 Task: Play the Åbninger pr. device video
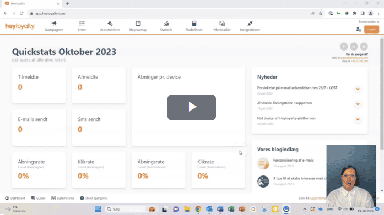pyautogui.click(x=192, y=107)
